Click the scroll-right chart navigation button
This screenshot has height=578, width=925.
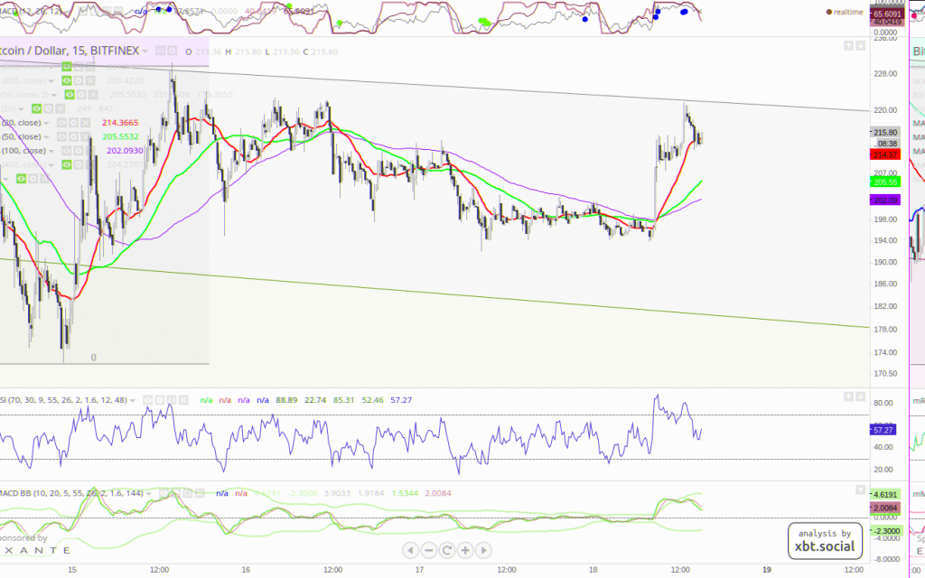tap(484, 549)
